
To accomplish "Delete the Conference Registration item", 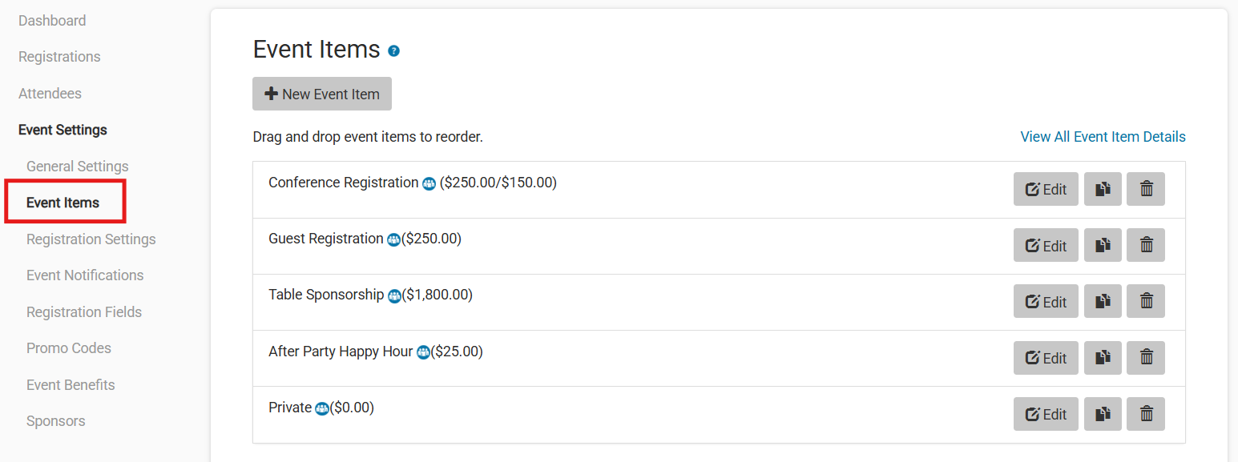I will pos(1146,190).
